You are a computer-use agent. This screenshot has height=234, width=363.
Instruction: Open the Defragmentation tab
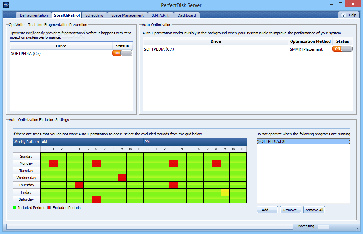[x=34, y=15]
